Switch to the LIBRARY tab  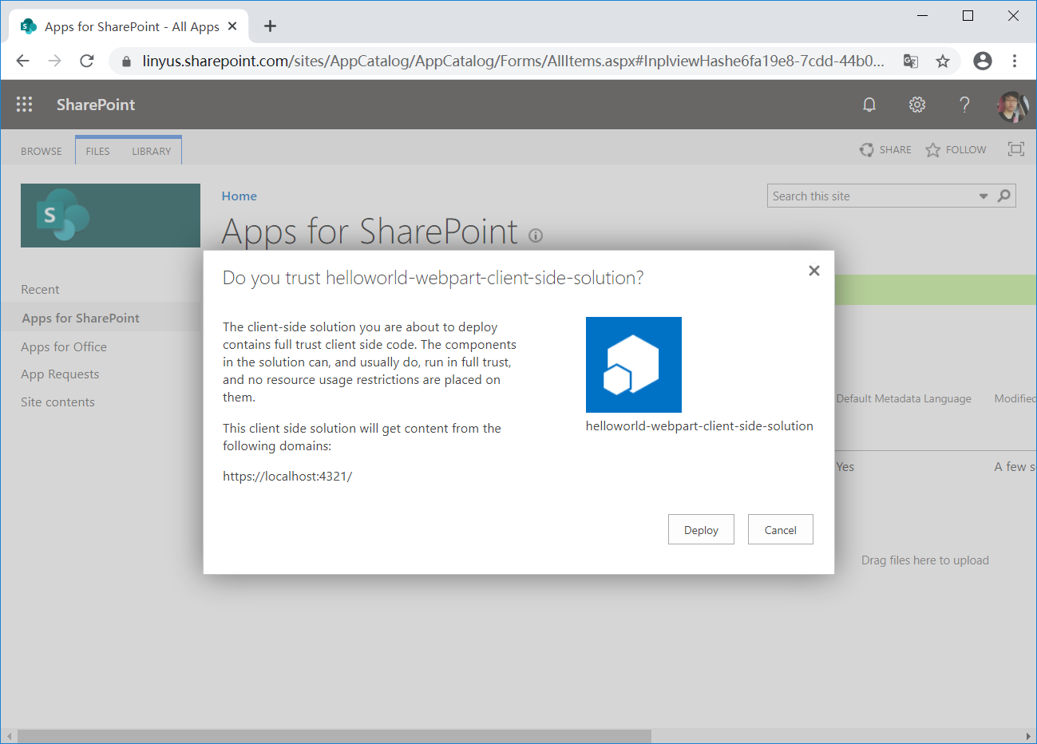(151, 150)
